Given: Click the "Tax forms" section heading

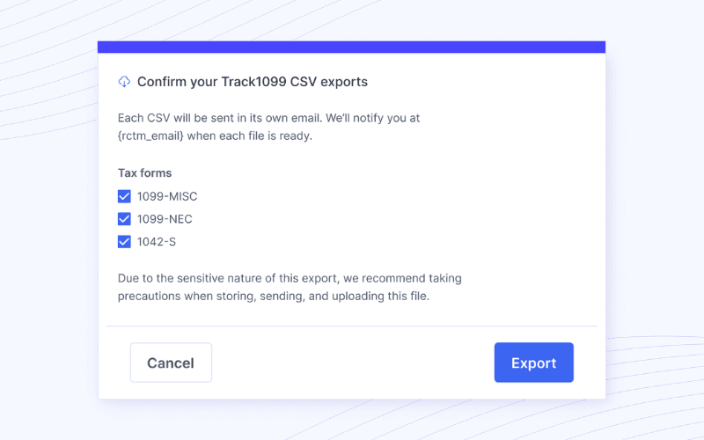Looking at the screenshot, I should (144, 173).
